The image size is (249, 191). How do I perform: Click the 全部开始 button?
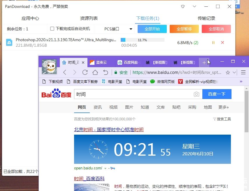(x=152, y=29)
